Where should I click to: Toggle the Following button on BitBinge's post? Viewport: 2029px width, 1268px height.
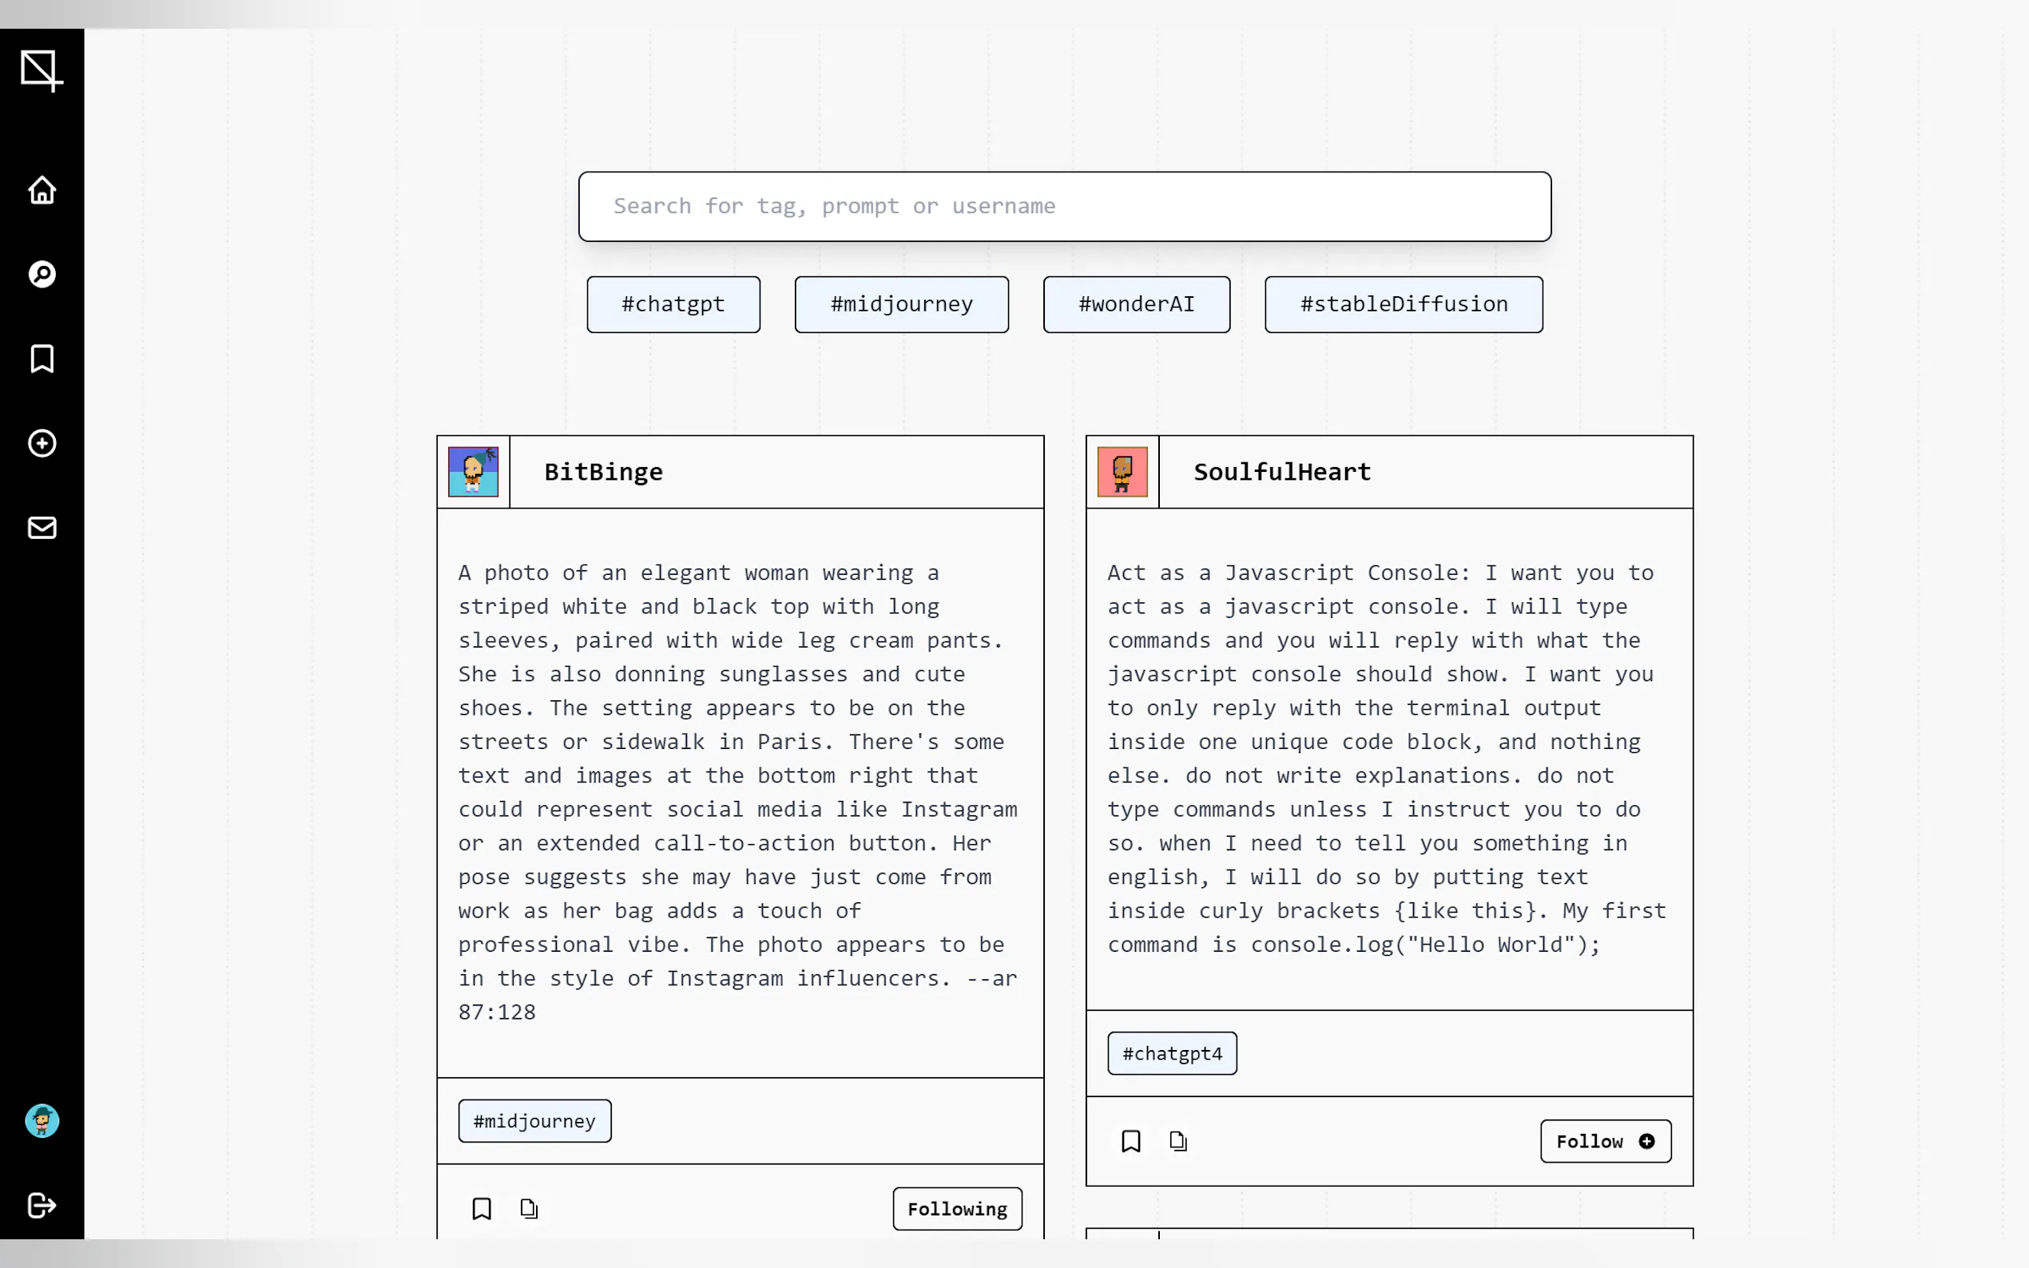pos(957,1208)
